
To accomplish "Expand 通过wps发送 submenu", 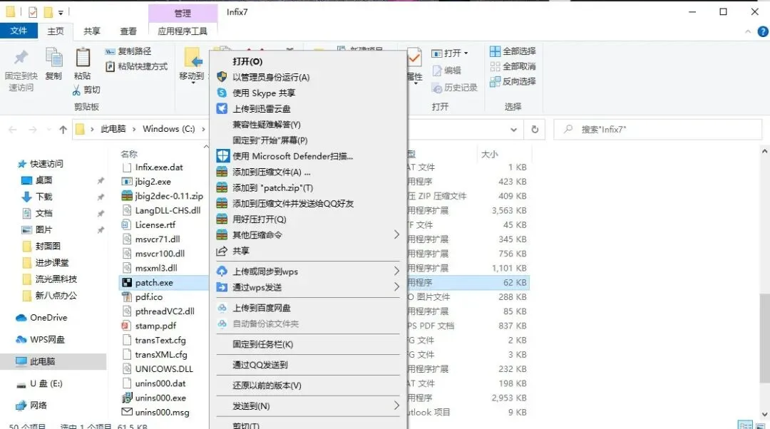I will click(x=309, y=287).
